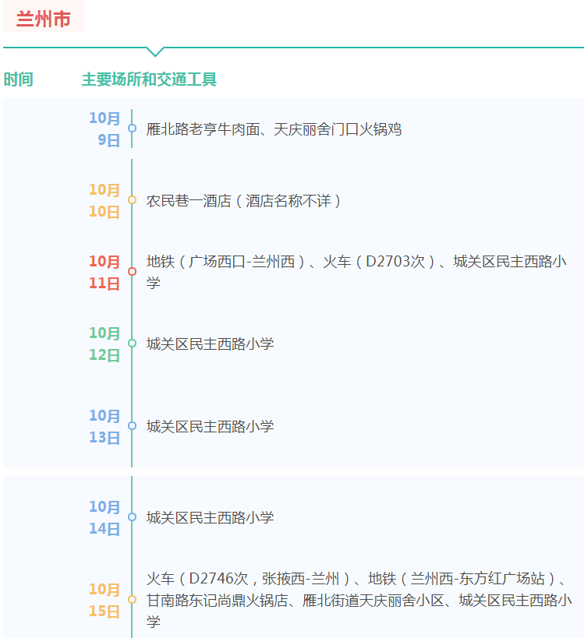Select the 10月14日 date label

coord(104,517)
